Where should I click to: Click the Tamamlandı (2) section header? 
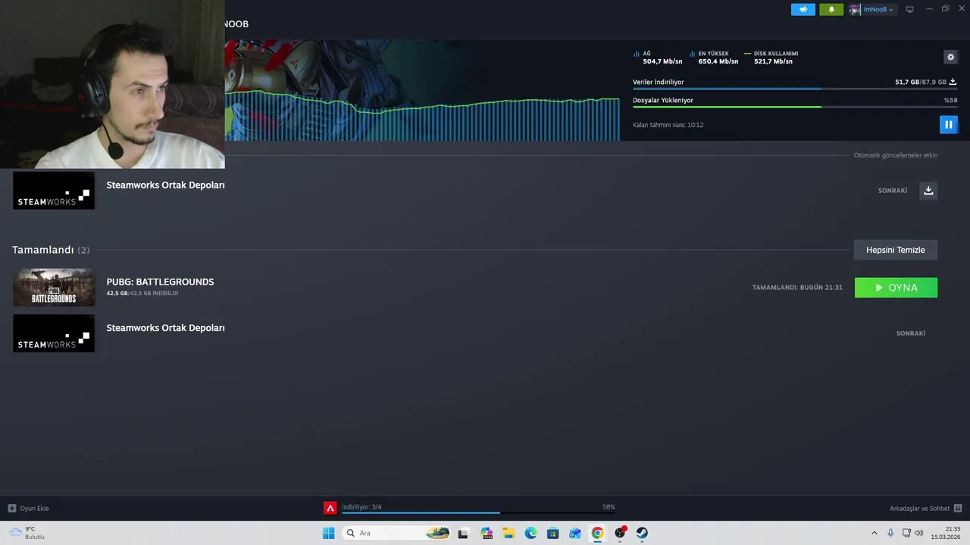[51, 250]
